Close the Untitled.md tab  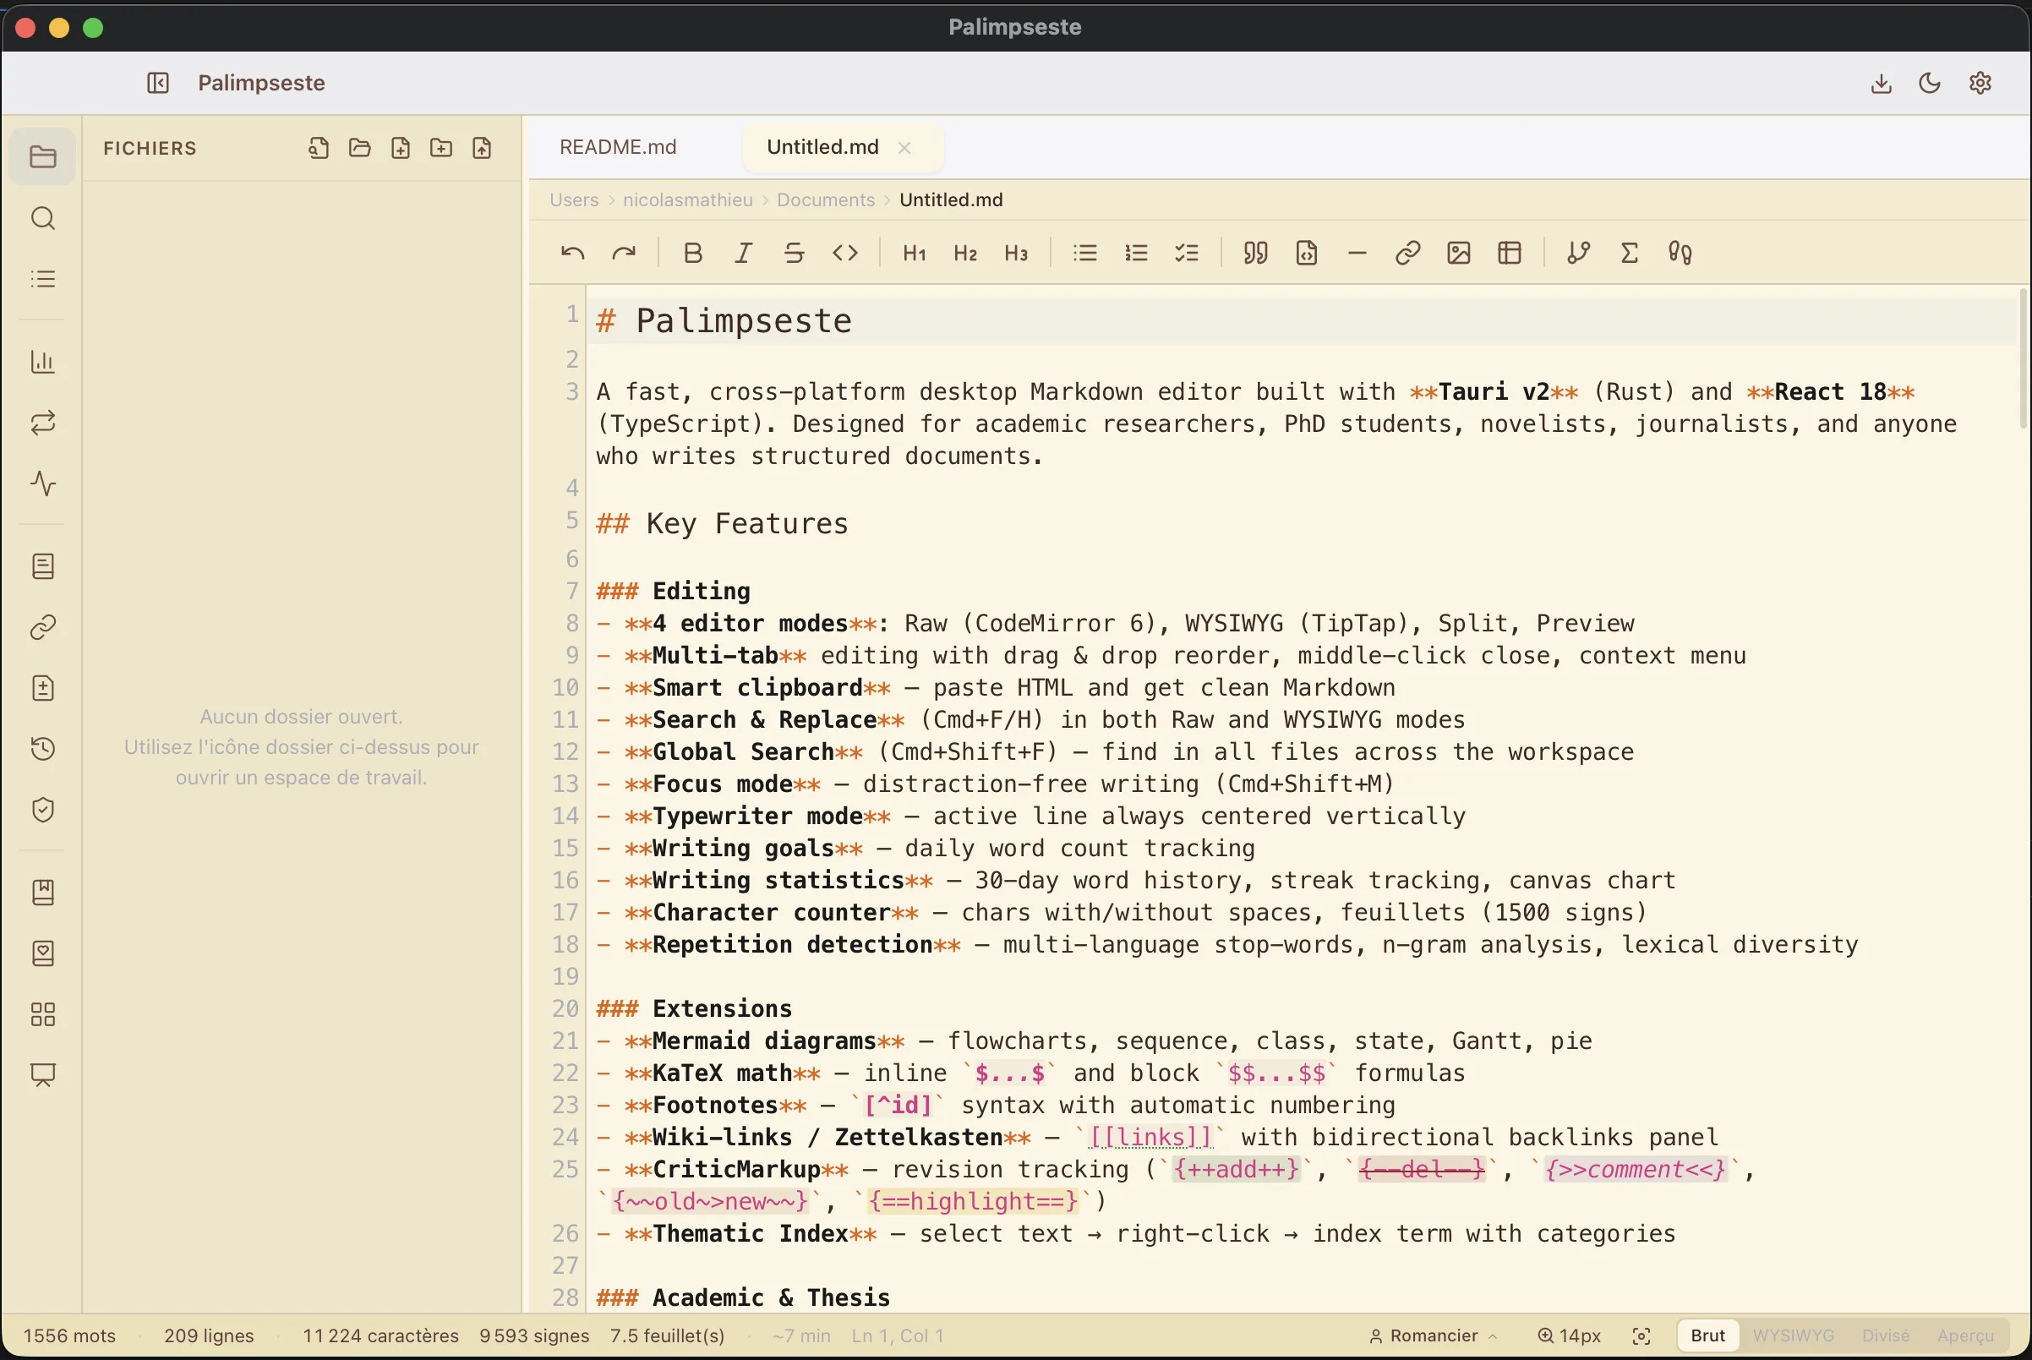tap(904, 147)
